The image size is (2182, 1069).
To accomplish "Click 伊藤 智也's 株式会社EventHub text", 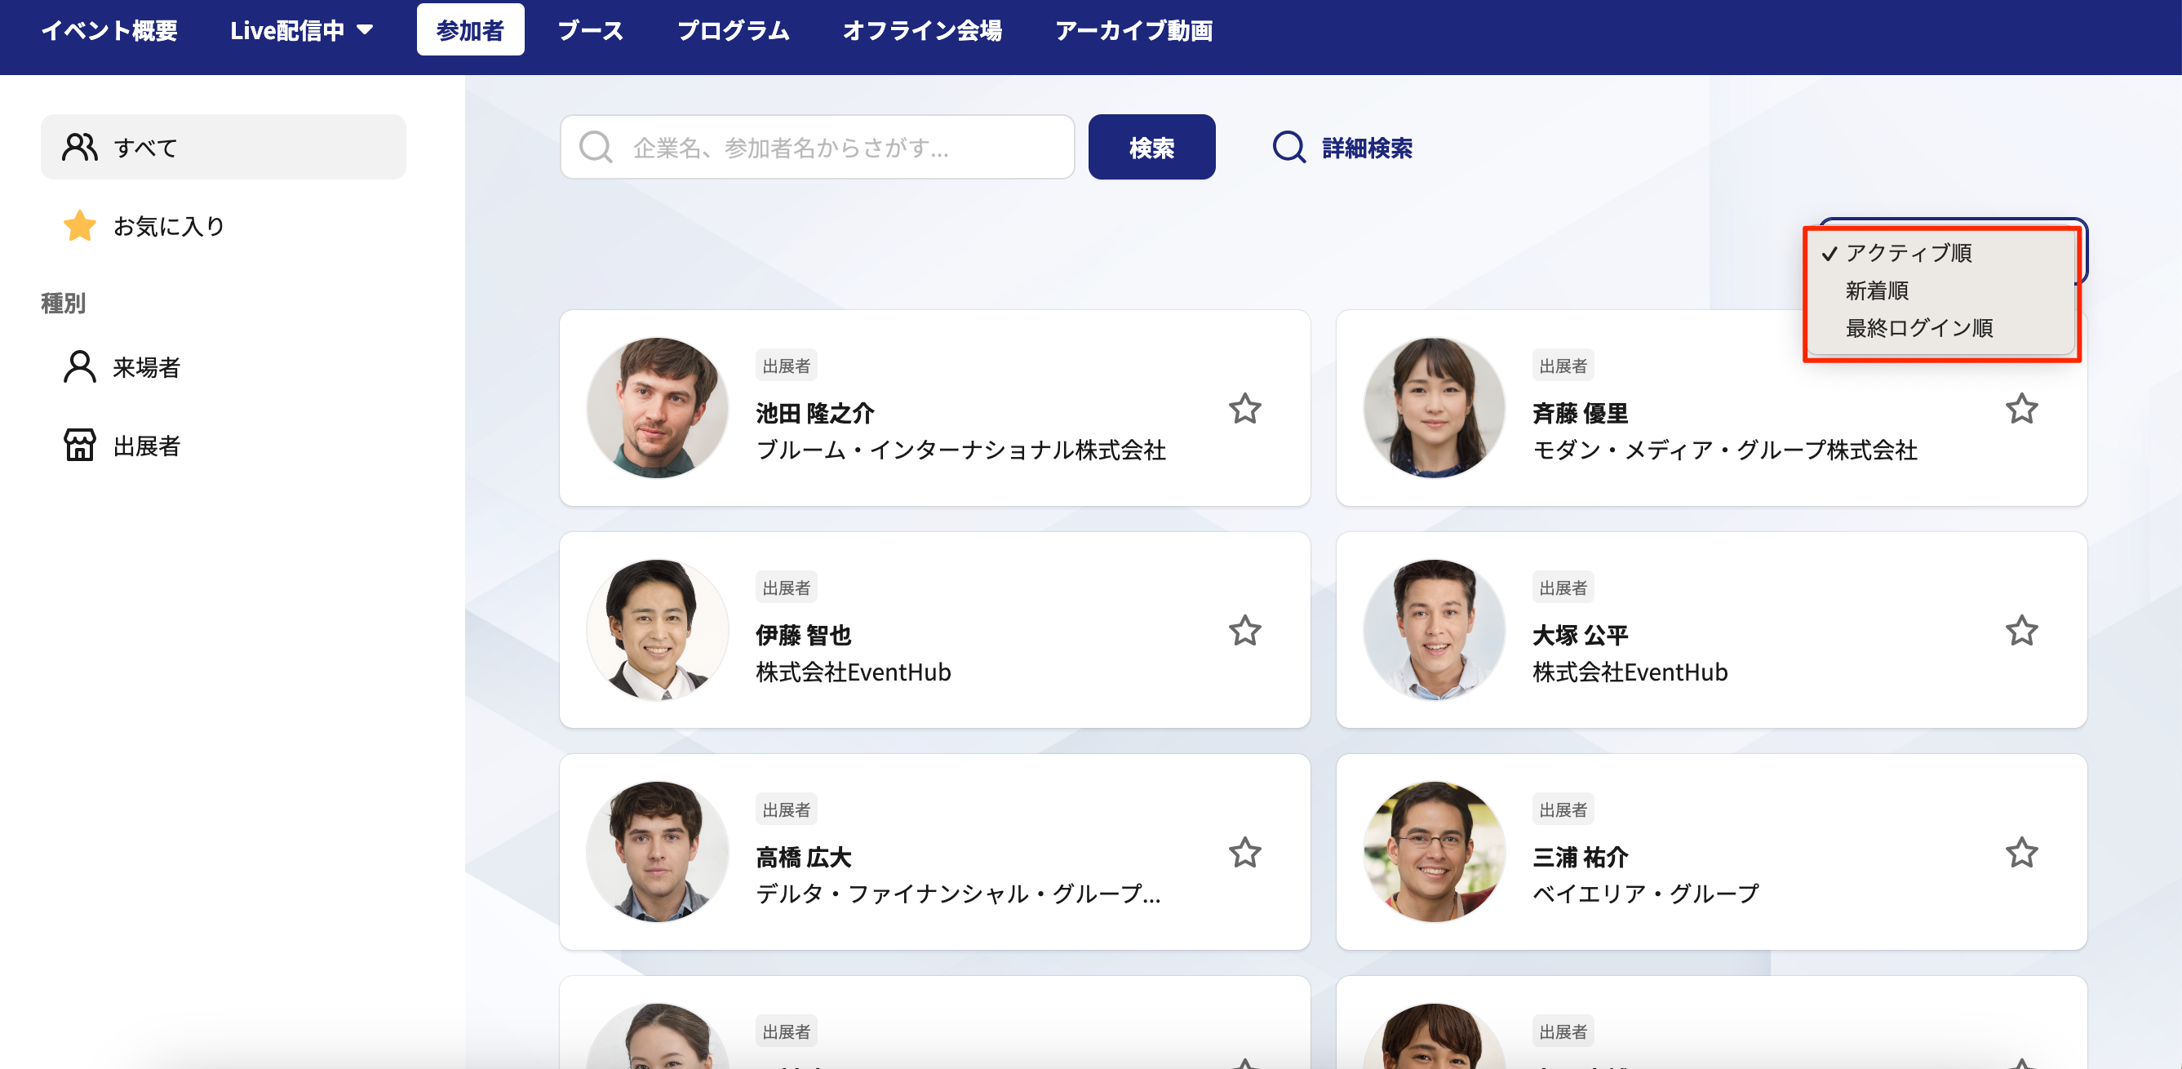I will (x=853, y=672).
